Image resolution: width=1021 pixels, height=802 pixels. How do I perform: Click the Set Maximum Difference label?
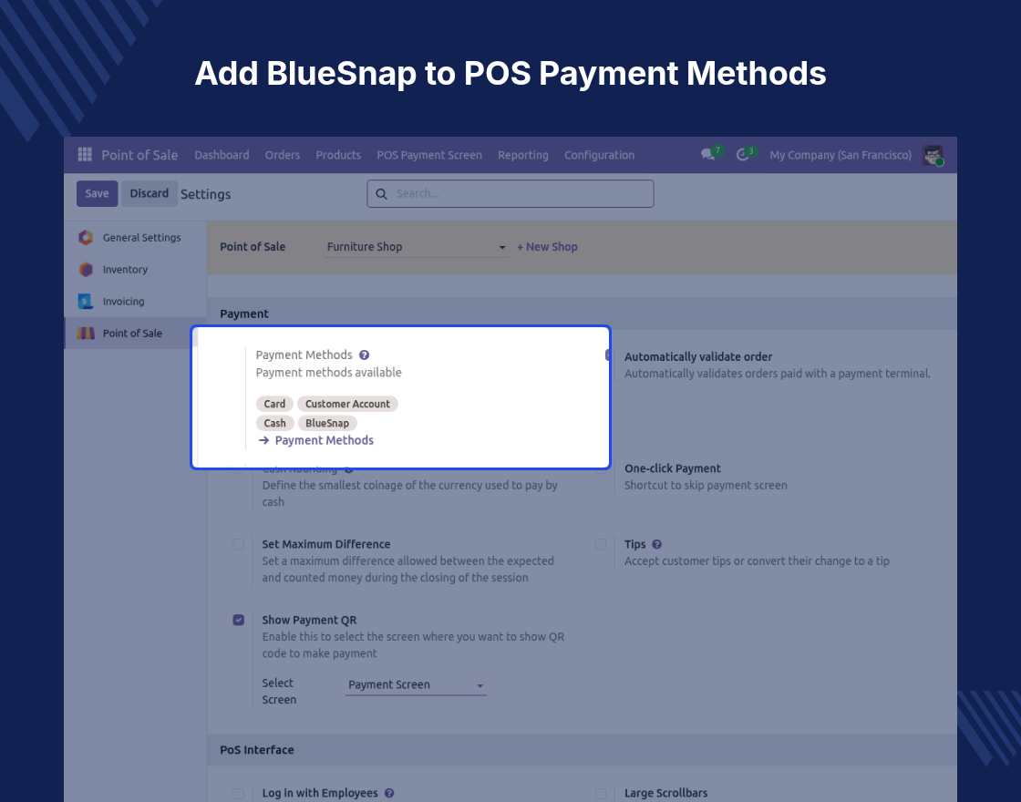coord(326,544)
